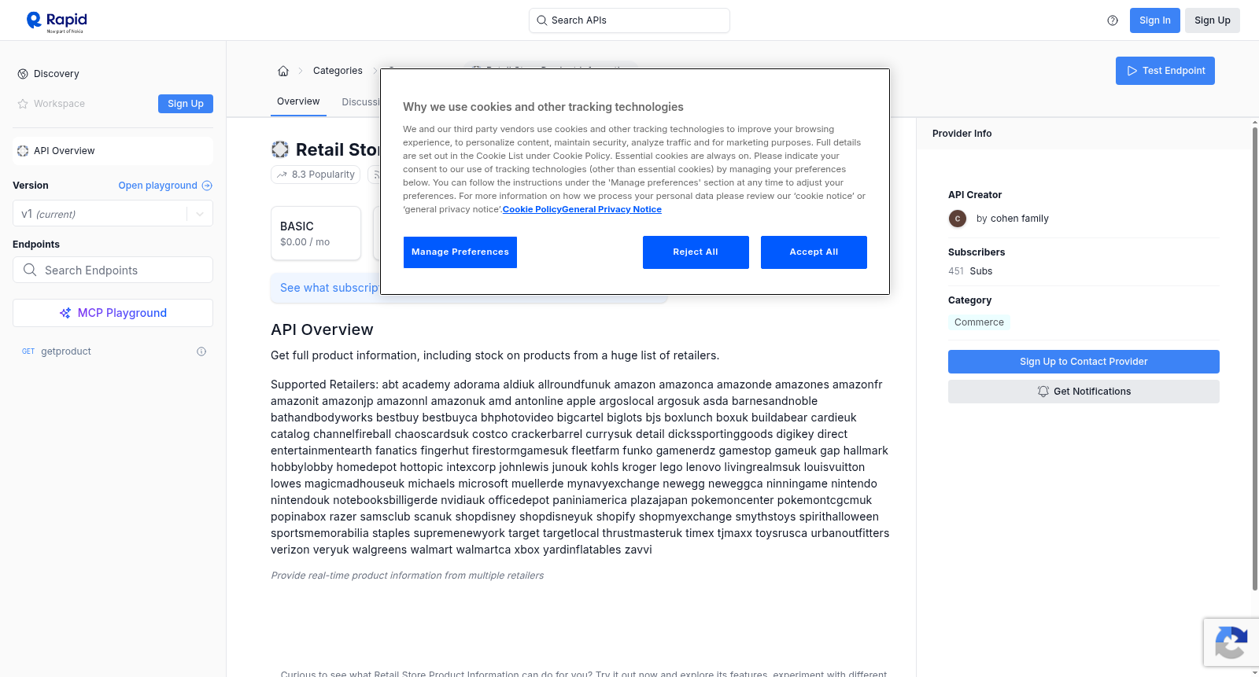This screenshot has width=1259, height=677.
Task: Click the Discovery compass icon
Action: pos(23,74)
